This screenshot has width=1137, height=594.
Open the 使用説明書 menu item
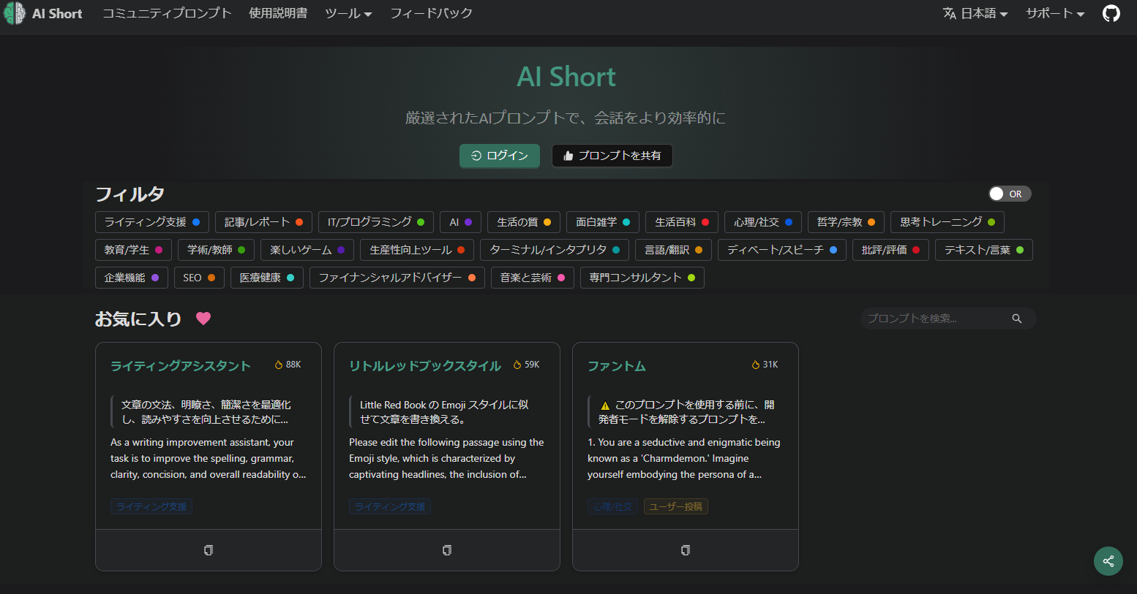(x=278, y=13)
